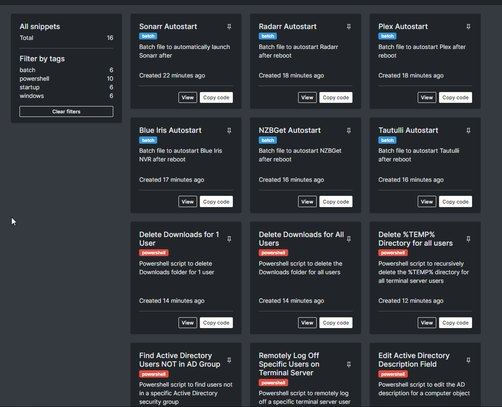Copy code of Tautulli Autostart

point(455,201)
